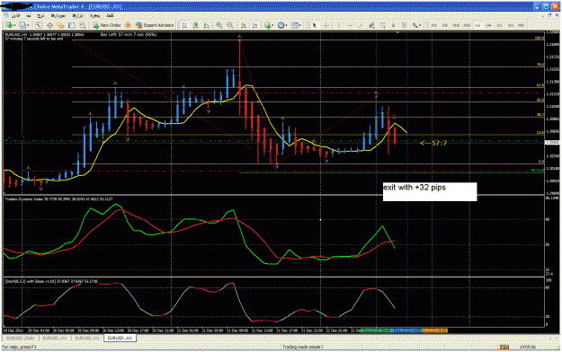Toggle the Market Watch window icon
Image resolution: width=562 pixels, height=352 pixels.
tap(39, 25)
